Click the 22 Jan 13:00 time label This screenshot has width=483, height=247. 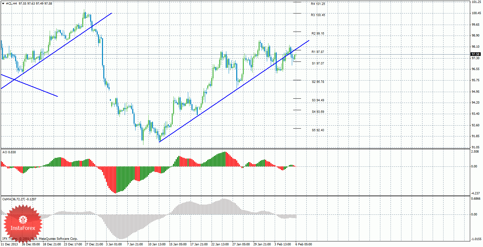(x=220, y=244)
